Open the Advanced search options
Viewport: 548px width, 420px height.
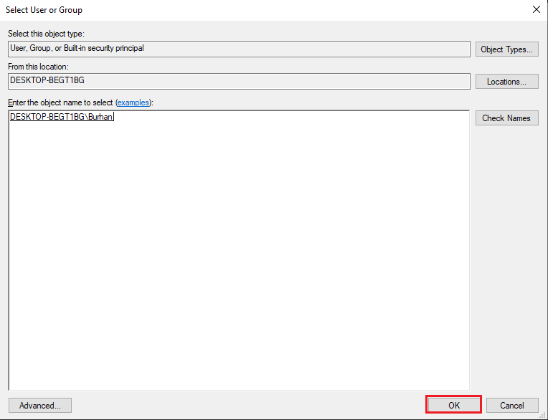point(40,406)
